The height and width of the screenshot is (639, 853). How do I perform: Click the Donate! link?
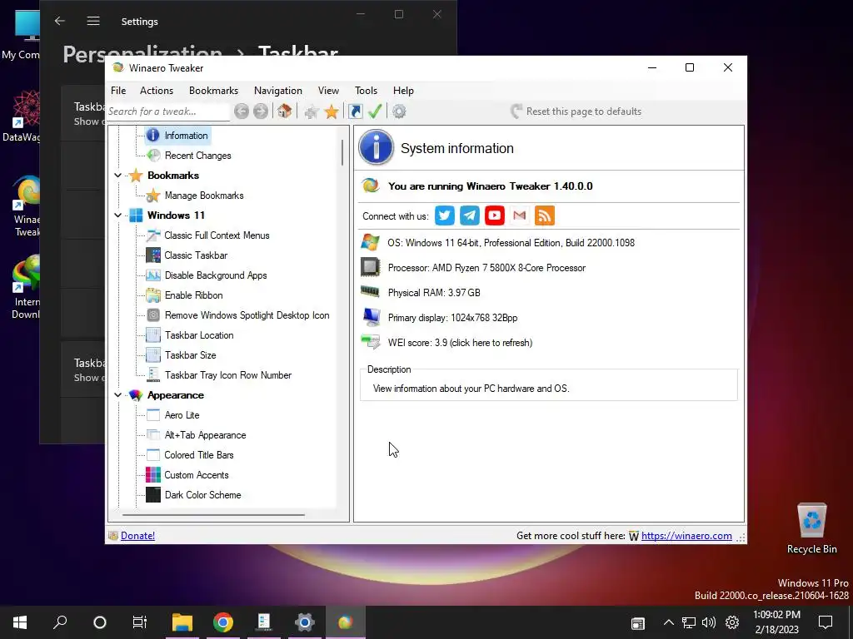tap(137, 536)
